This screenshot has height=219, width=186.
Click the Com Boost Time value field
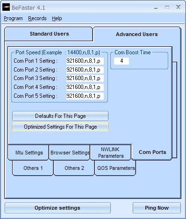tap(122, 61)
